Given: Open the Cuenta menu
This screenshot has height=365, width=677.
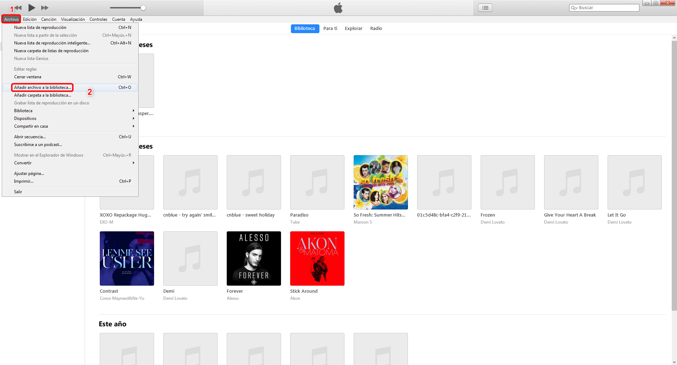Looking at the screenshot, I should pos(118,19).
